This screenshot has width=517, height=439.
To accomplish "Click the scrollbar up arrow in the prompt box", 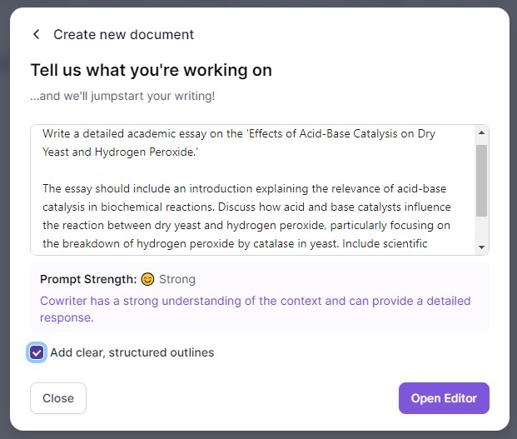I will 481,132.
